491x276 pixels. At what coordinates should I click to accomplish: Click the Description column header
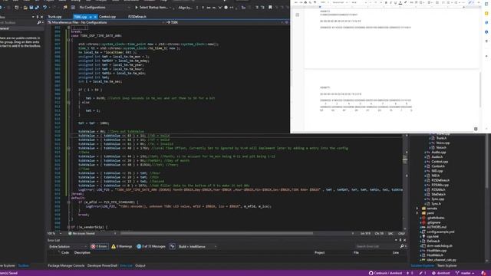(x=82, y=252)
